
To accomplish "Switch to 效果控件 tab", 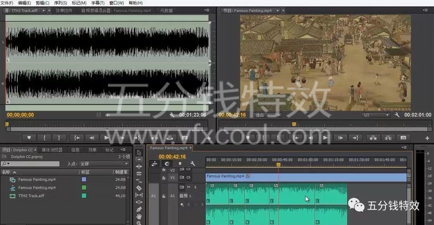I will tap(64, 10).
